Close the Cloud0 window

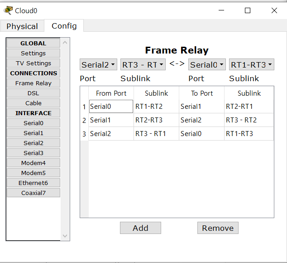coord(274,10)
